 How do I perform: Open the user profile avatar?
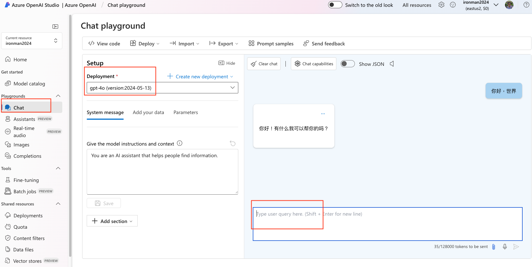tap(509, 5)
